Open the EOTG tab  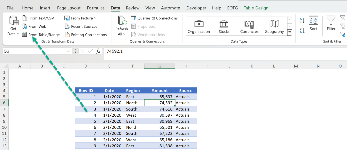[x=232, y=8]
